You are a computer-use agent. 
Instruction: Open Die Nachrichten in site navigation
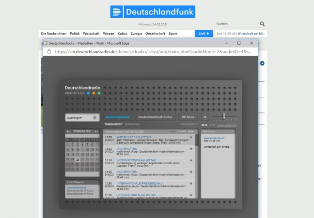click(54, 33)
